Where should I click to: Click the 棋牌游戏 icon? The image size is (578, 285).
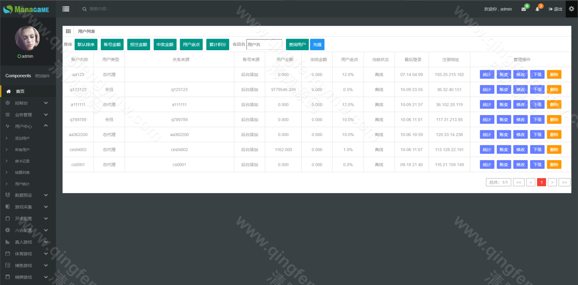click(x=7, y=277)
